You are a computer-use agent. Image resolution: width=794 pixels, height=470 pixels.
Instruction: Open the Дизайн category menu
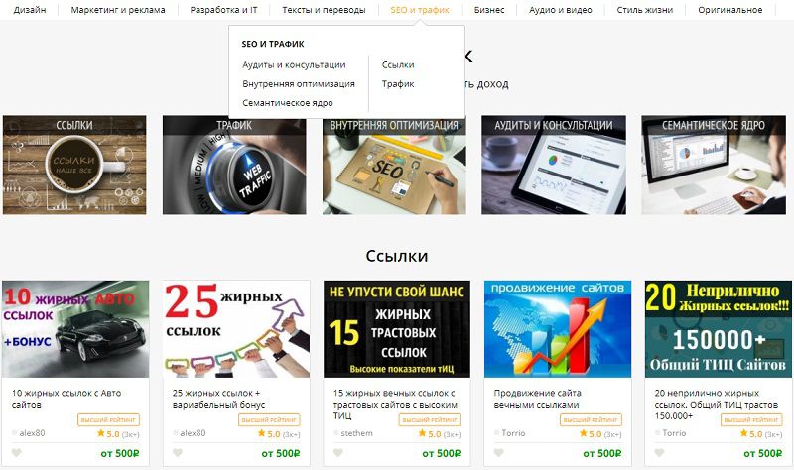pos(30,10)
